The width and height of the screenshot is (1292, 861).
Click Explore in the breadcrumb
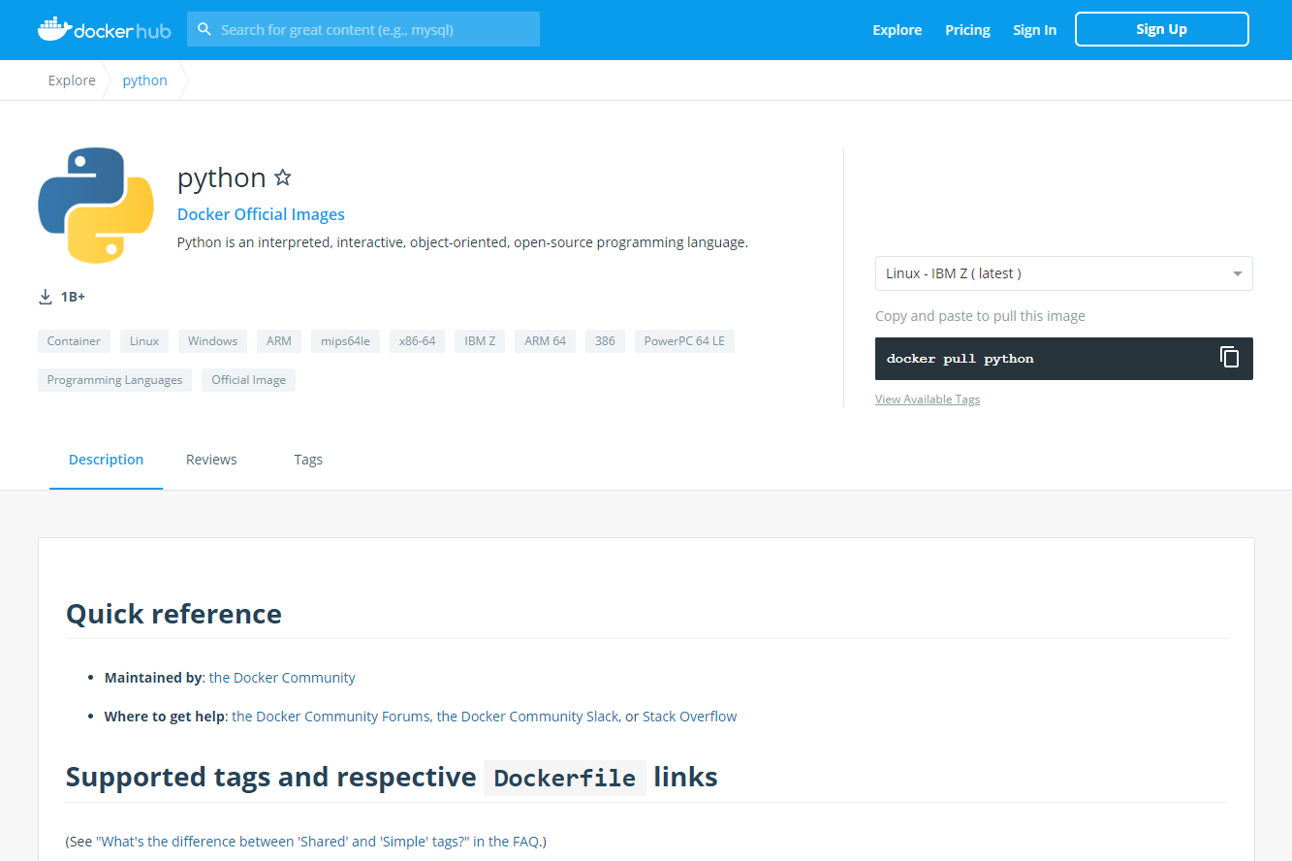point(72,80)
